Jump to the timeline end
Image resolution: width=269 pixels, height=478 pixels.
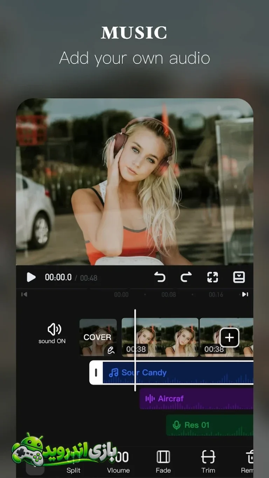[245, 295]
